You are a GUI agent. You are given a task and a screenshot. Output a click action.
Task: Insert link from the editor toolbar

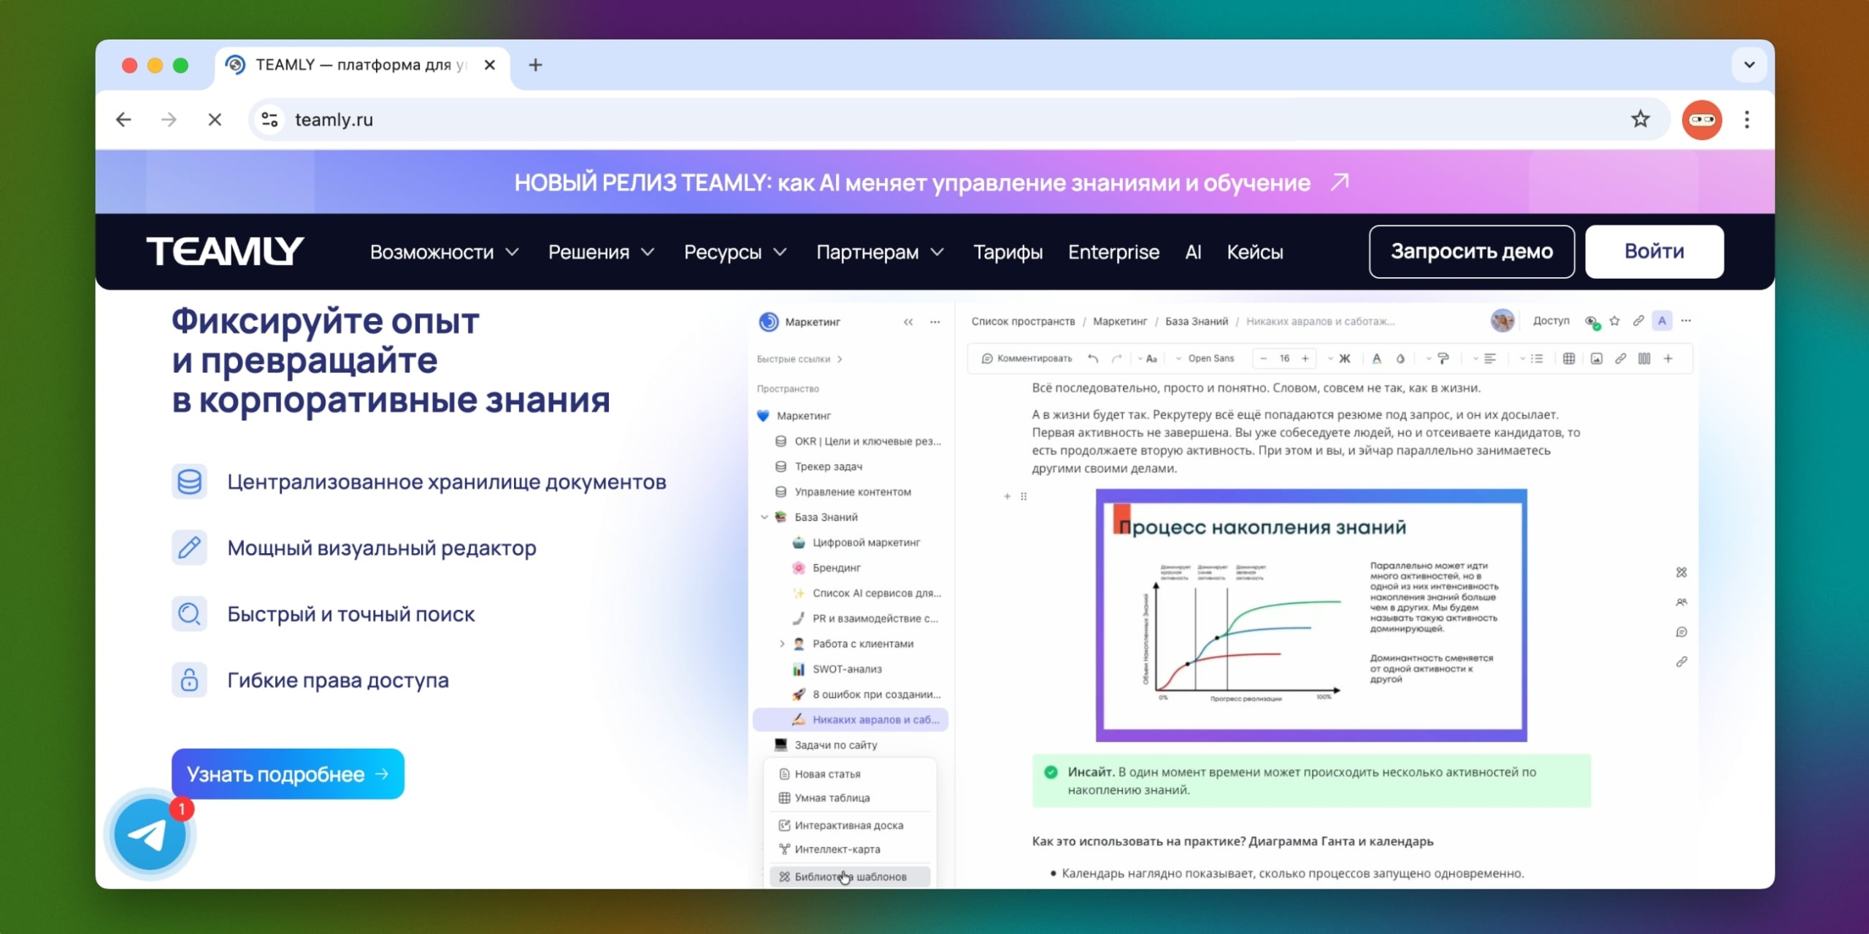[x=1620, y=358]
